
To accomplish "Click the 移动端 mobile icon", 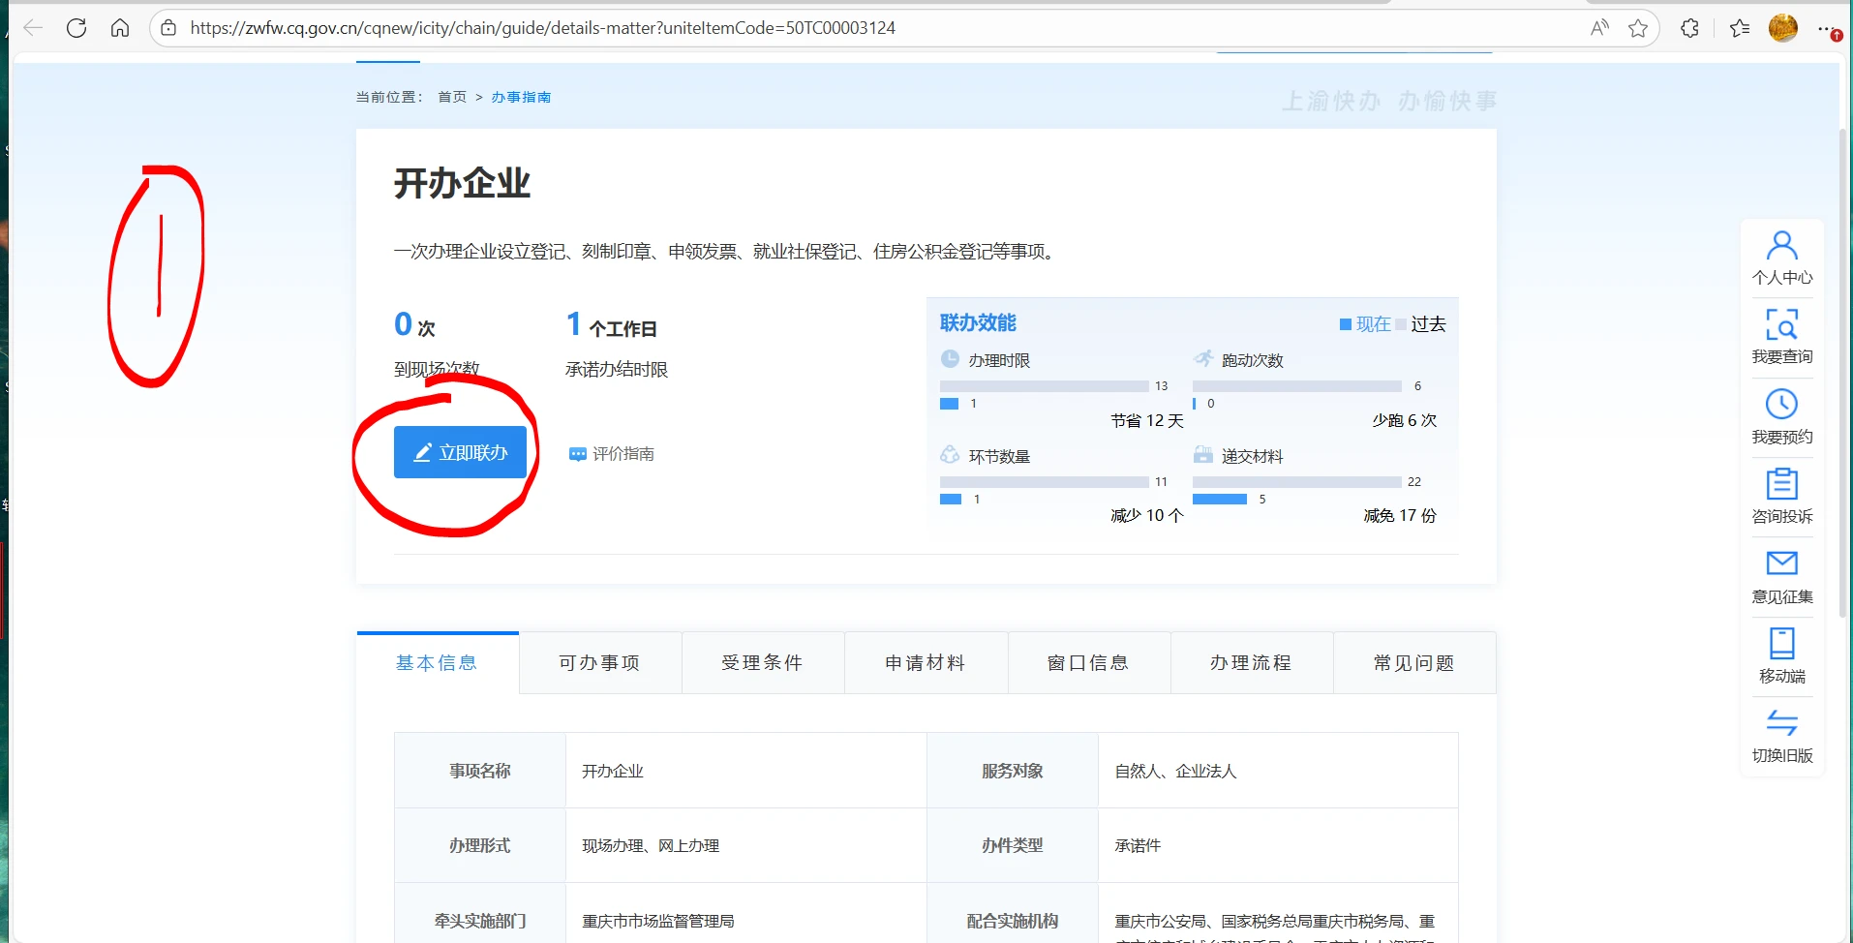I will click(x=1781, y=644).
